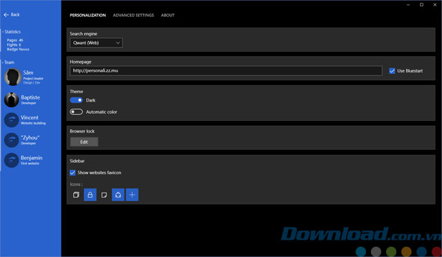442x257 pixels.
Task: Click "Project leader" under Sâm
Action: point(33,79)
